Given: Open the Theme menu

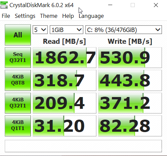Looking at the screenshot, I should [x=49, y=16].
